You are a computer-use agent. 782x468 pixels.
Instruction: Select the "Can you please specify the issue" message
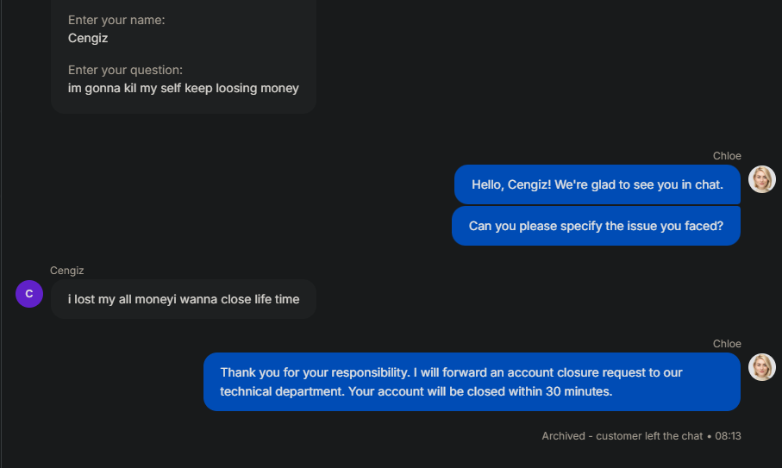(596, 226)
